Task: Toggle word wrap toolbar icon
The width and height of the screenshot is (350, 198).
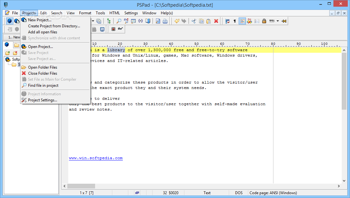Action: [227, 21]
